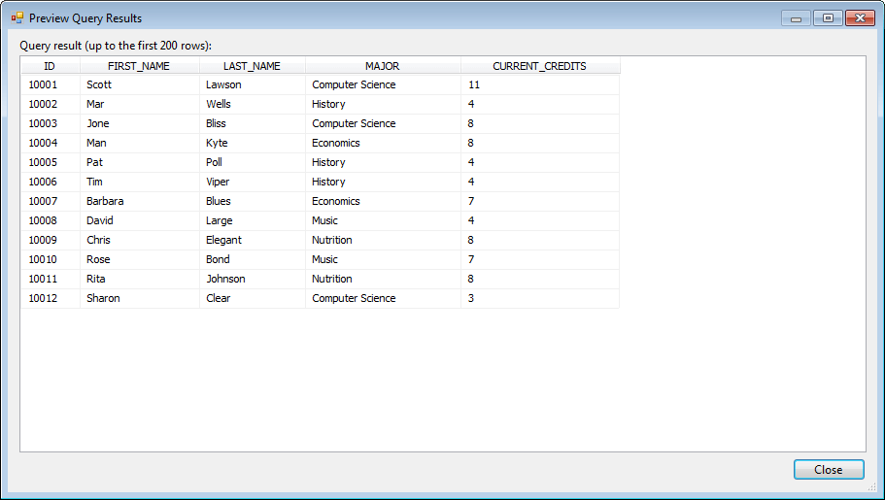This screenshot has width=885, height=500.
Task: Select Computer Science major in Bliss' row
Action: (x=383, y=123)
